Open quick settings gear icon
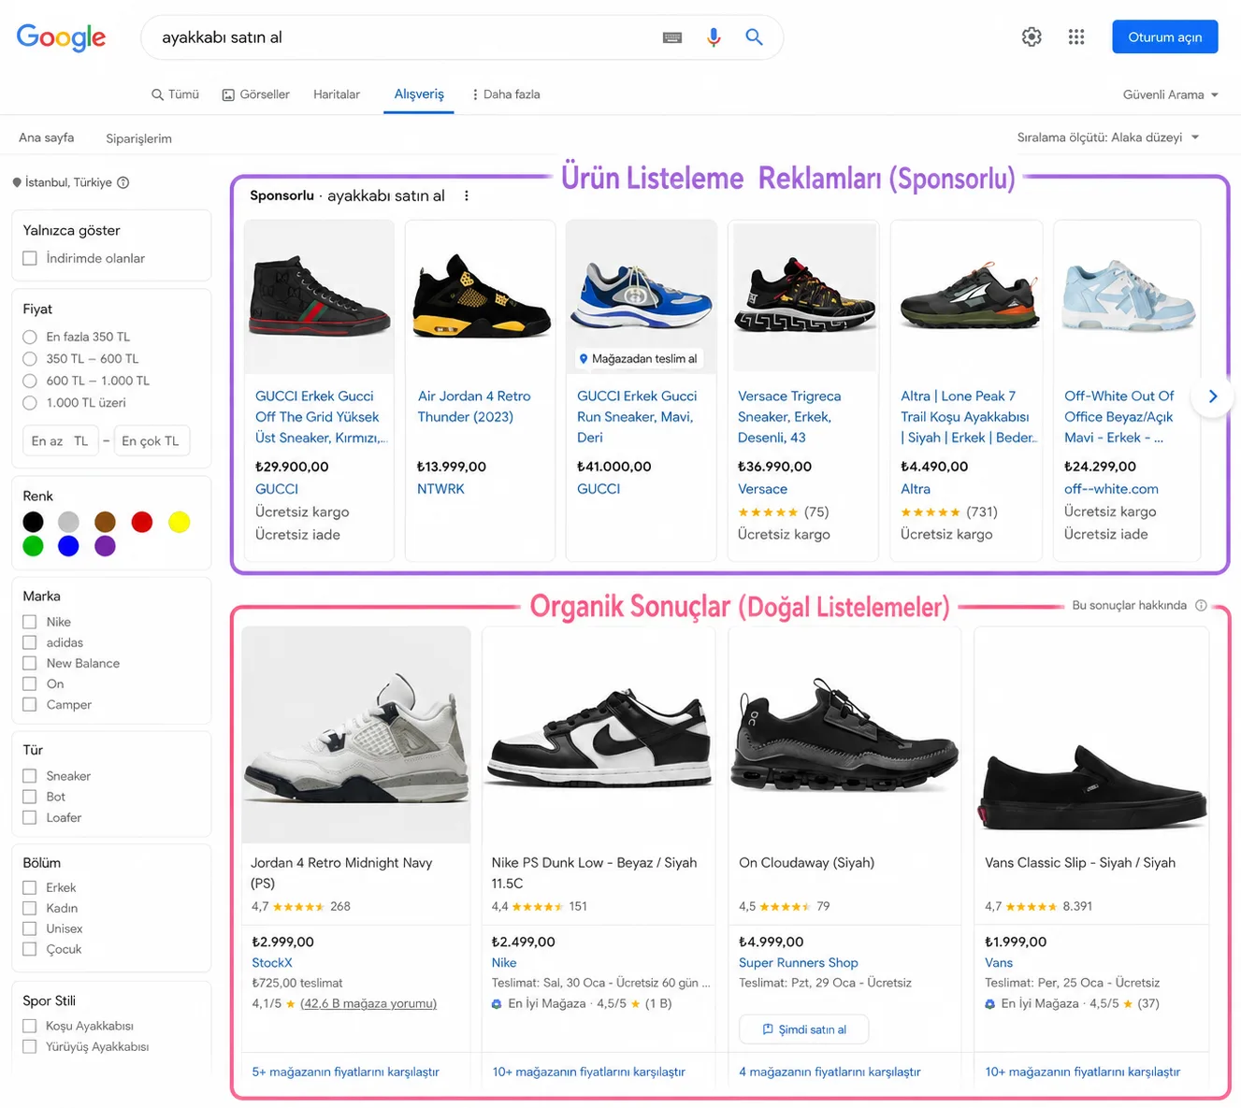The width and height of the screenshot is (1241, 1108). point(1032,37)
